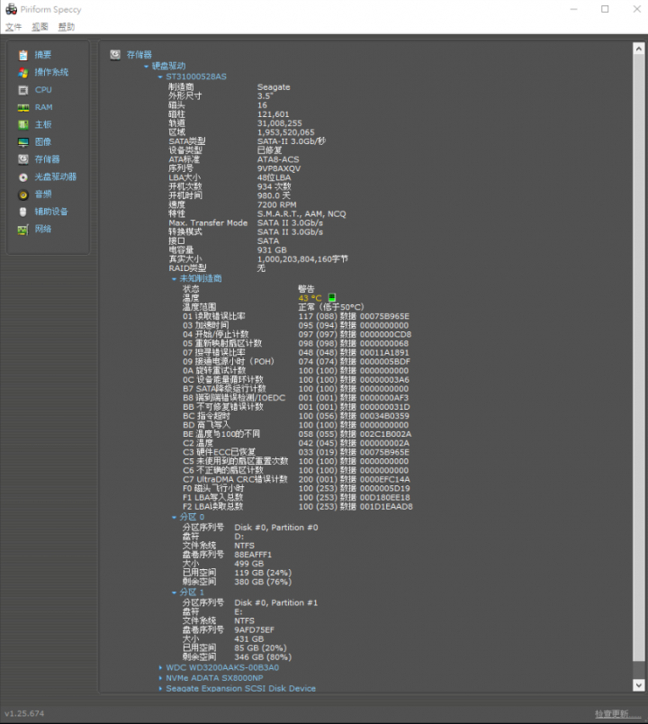Click the Speccy app icon in title bar
This screenshot has width=648, height=724.
point(11,9)
